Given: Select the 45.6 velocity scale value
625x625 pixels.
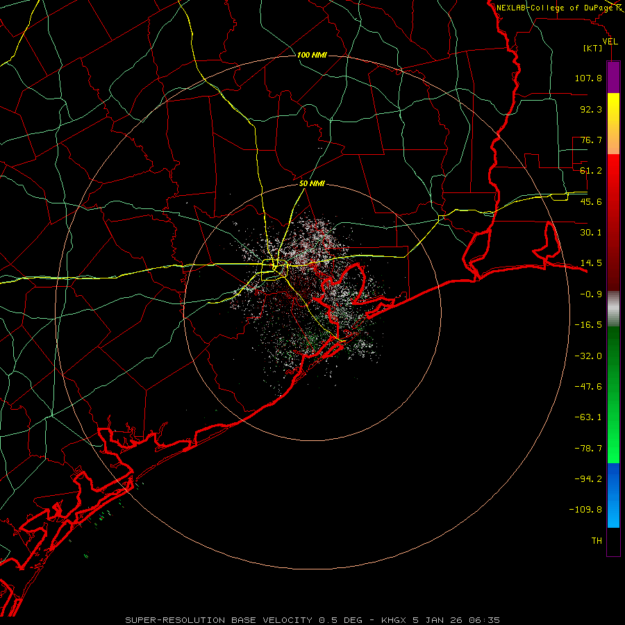Looking at the screenshot, I should pos(591,201).
